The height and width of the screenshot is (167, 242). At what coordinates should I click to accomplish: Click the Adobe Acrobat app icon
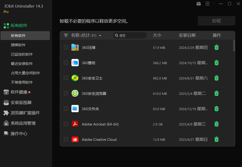[75, 124]
